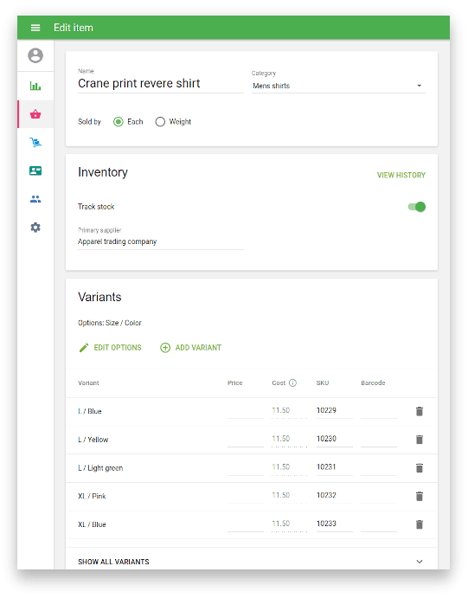Select the items basket sidebar icon
The height and width of the screenshot is (598, 468).
pyautogui.click(x=35, y=114)
